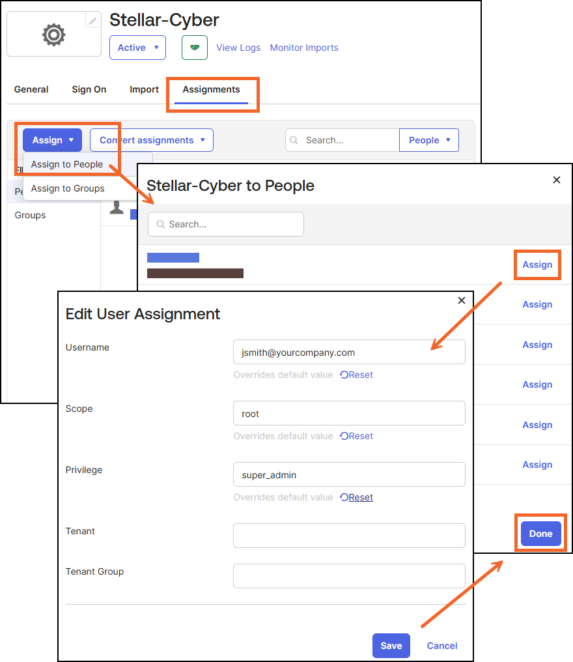Viewport: 573px width, 662px height.
Task: Open the Active status dropdown
Action: (137, 48)
